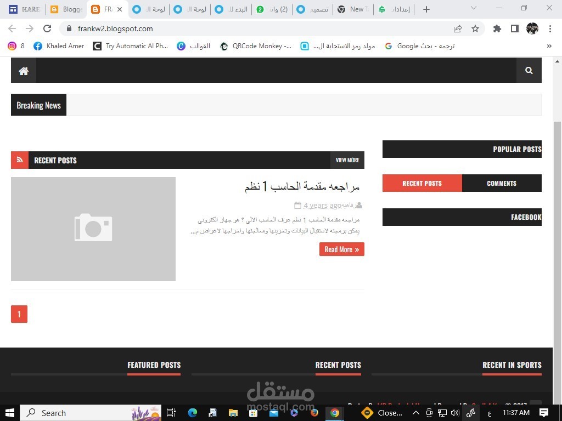This screenshot has height=421, width=562.
Task: Open the Khaled Amer Facebook bookmark
Action: point(59,46)
